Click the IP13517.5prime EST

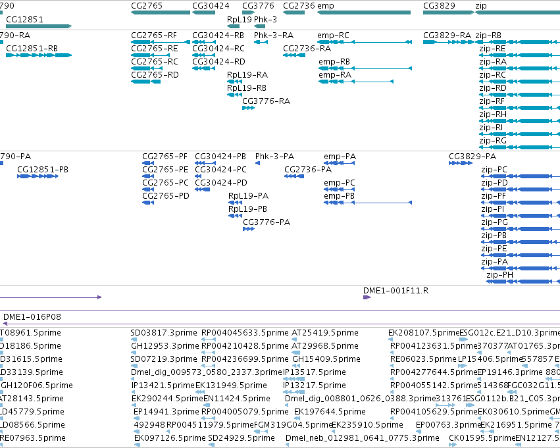click(x=315, y=372)
